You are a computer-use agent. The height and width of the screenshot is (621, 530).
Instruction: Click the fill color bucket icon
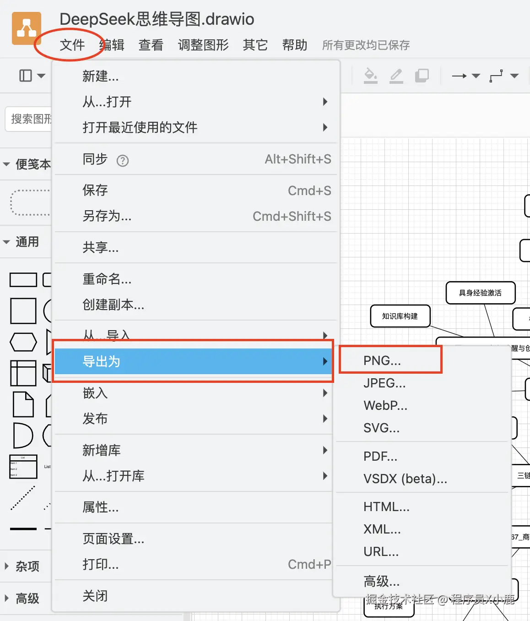pos(370,76)
